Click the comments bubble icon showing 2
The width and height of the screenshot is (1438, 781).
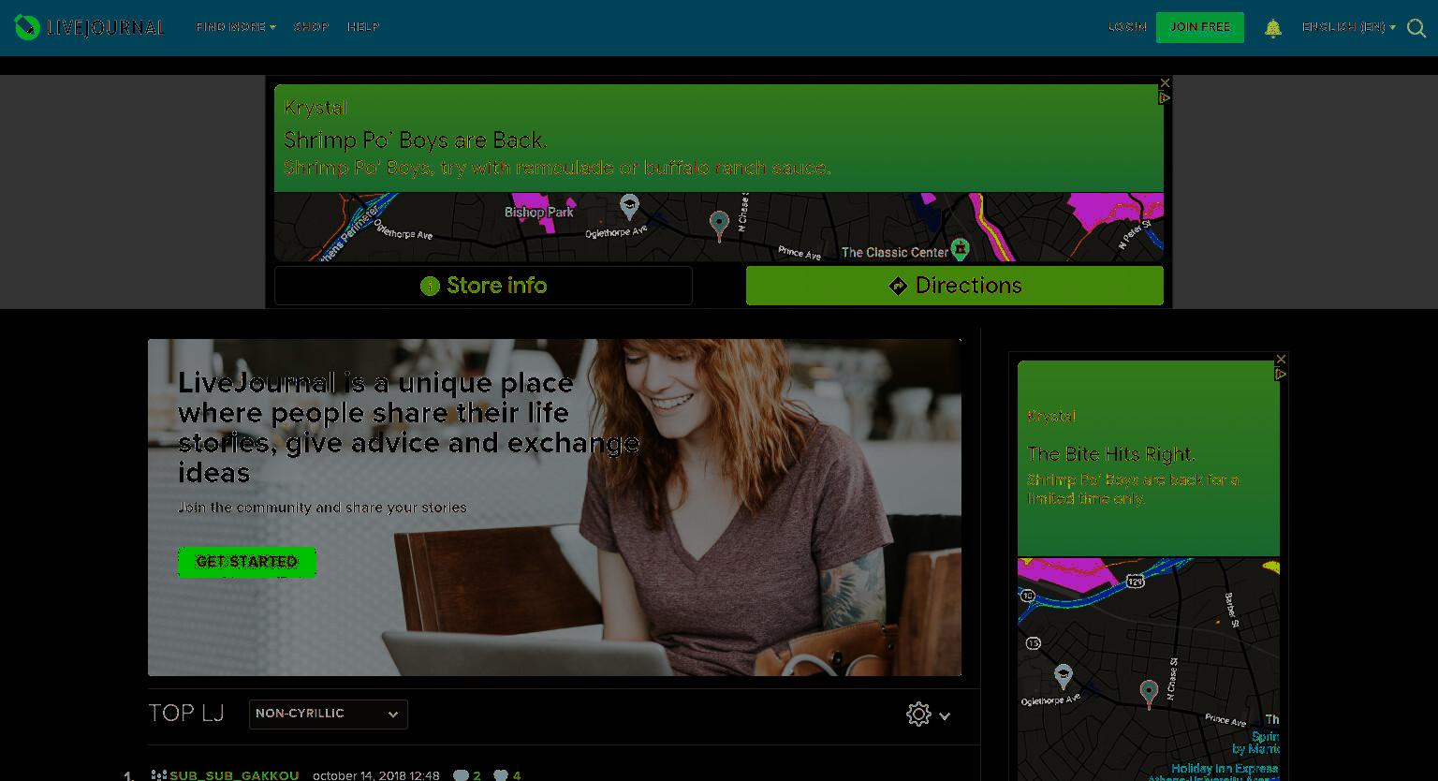(x=461, y=775)
